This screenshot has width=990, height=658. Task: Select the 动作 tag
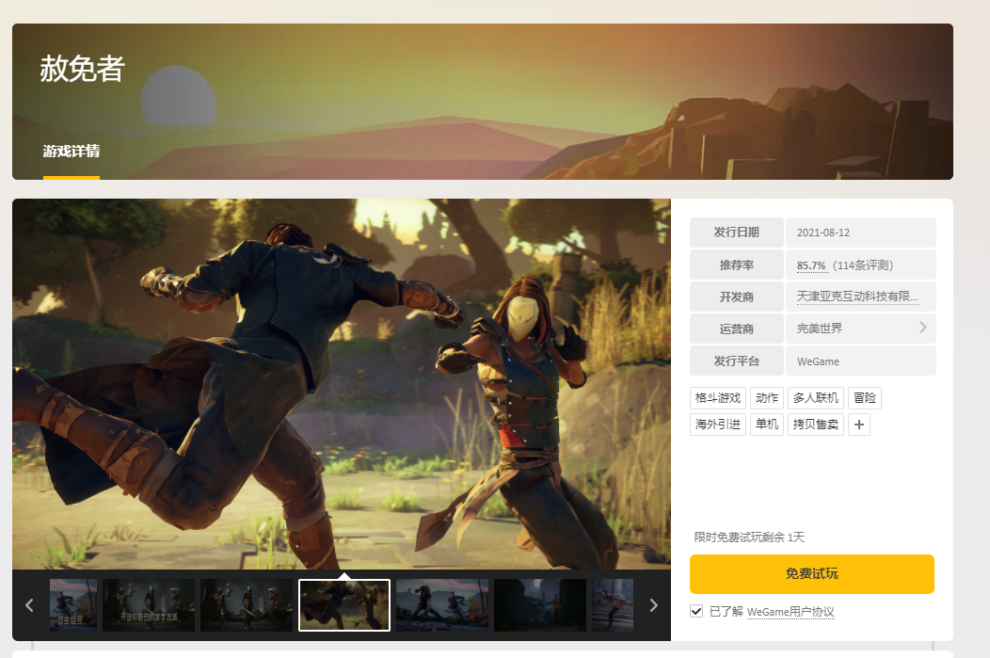tap(766, 398)
